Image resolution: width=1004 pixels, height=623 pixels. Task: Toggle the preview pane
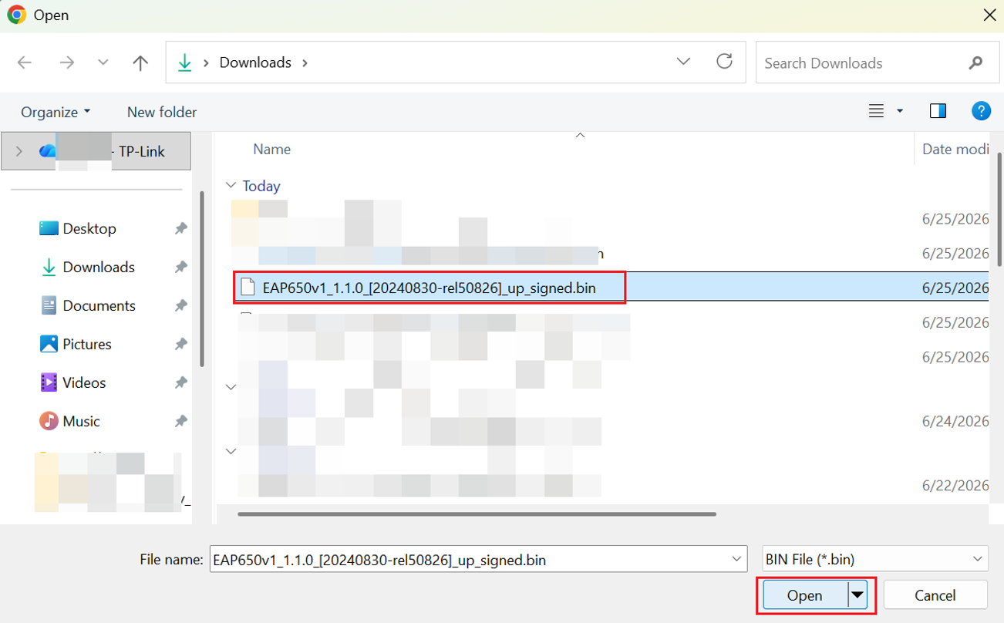[938, 112]
